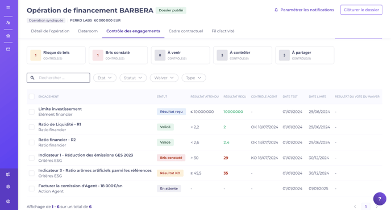Screen dimensions: 391x210
Task: Click the Opération syndiquée tag
Action: (46, 20)
